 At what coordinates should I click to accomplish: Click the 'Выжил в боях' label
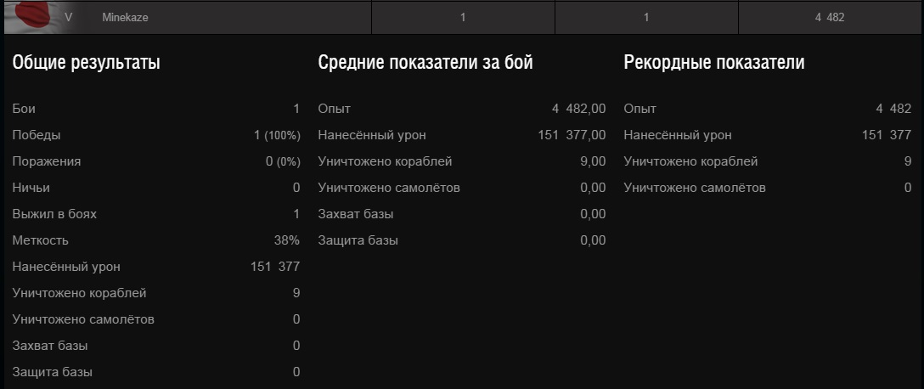[x=54, y=214]
